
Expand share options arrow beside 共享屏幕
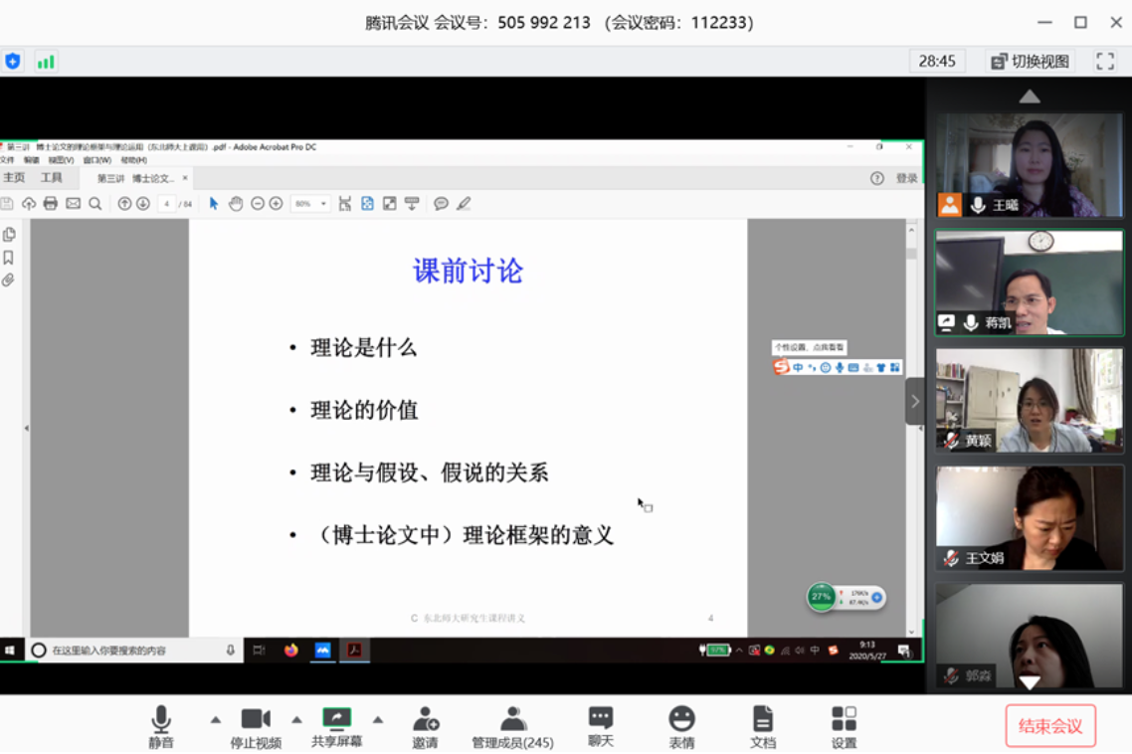(x=378, y=719)
